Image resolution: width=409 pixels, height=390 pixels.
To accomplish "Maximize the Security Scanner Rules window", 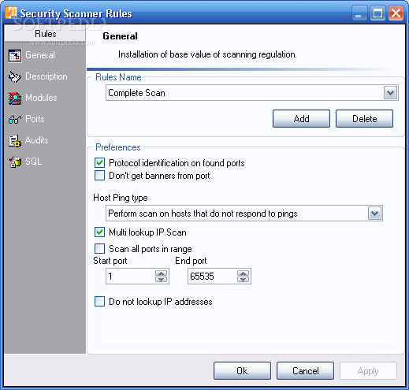I will coord(377,13).
